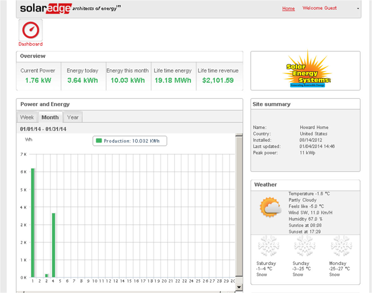The height and width of the screenshot is (293, 372).
Task: Click the SolarEdge logo
Action: click(x=46, y=8)
